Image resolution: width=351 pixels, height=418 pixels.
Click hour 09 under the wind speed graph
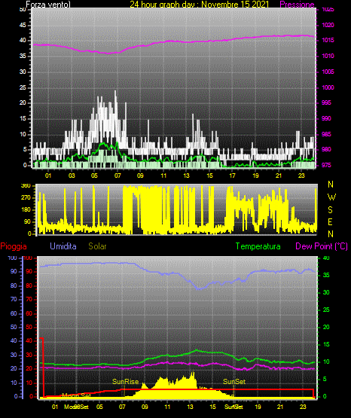pos(140,175)
